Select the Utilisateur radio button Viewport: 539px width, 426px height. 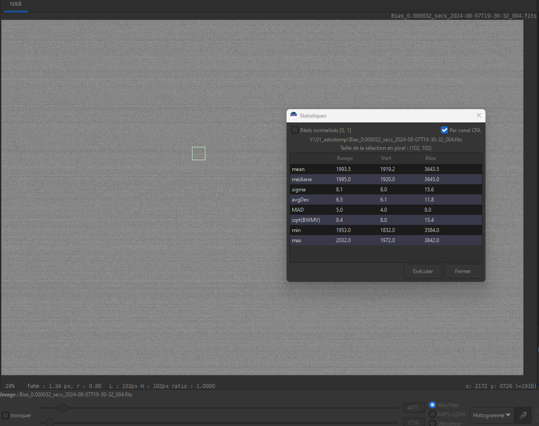coord(432,423)
